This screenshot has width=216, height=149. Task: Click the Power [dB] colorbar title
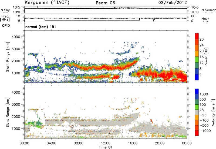pos(206,57)
